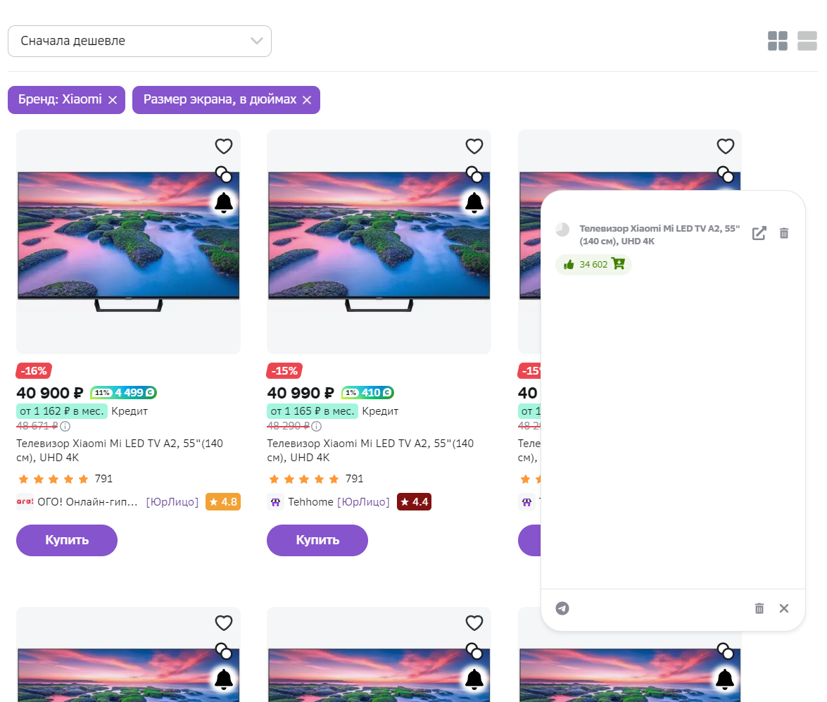The height and width of the screenshot is (702, 827).
Task: Clear all items via popup footer trash
Action: click(x=759, y=608)
